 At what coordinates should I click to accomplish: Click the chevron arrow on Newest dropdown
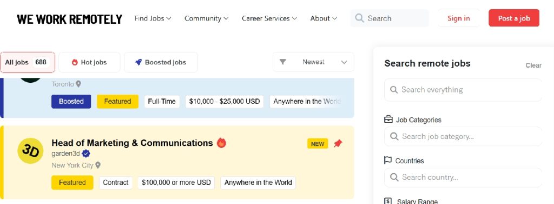click(344, 62)
